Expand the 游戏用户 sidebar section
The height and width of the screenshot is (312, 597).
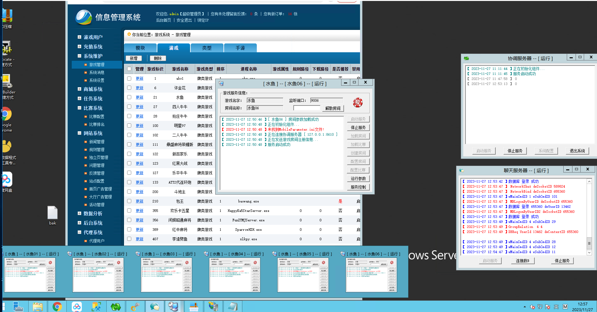(80, 37)
